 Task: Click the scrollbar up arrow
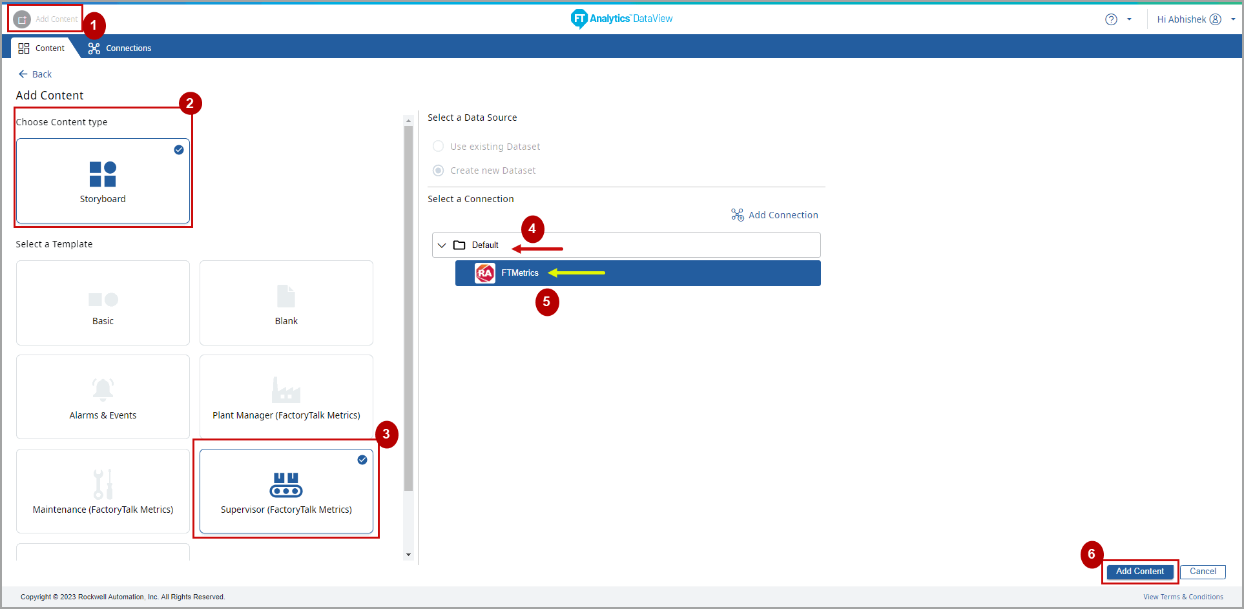pos(408,121)
